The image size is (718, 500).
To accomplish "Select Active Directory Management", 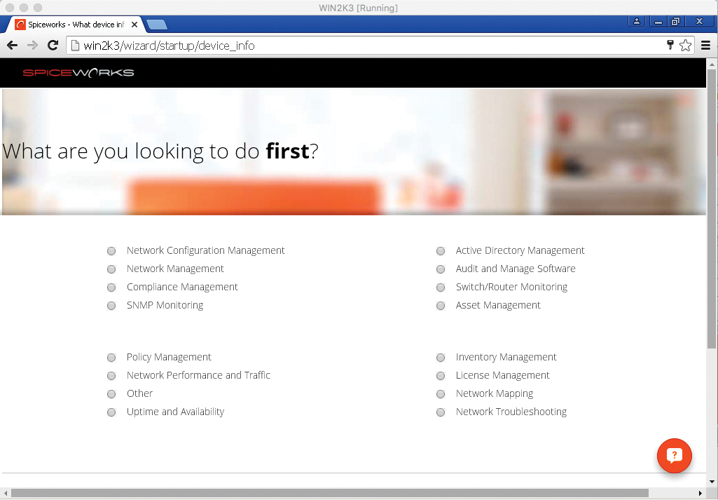I will pos(441,250).
